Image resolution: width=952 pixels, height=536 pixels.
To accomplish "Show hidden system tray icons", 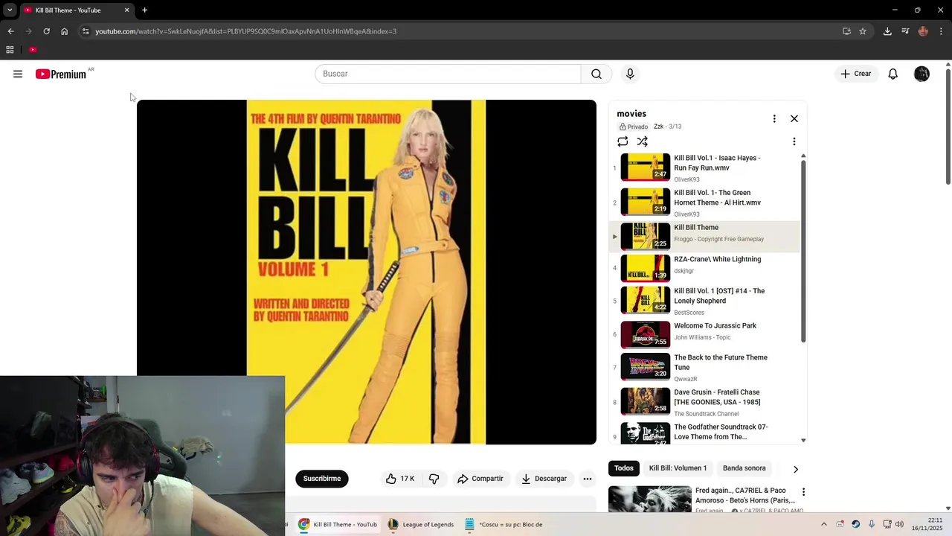I will click(823, 524).
